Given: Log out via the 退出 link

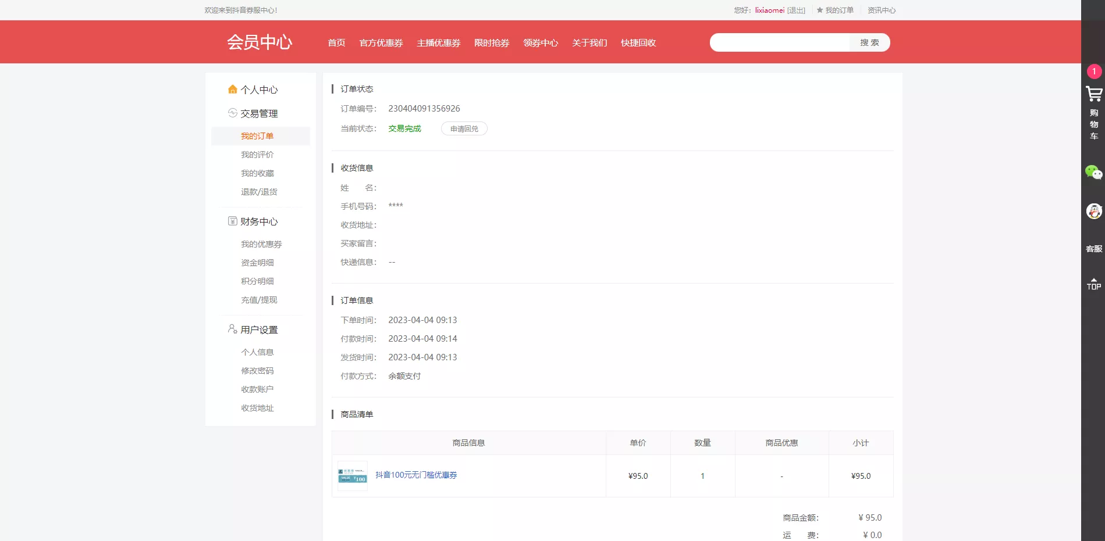Looking at the screenshot, I should (x=795, y=10).
